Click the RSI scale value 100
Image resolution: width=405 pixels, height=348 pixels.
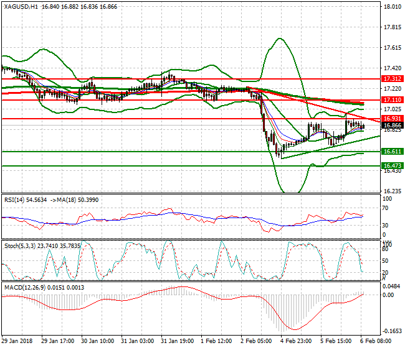pyautogui.click(x=388, y=199)
